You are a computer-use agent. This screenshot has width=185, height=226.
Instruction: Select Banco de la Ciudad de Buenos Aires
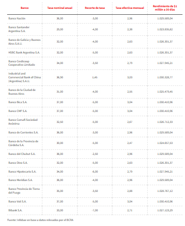point(22,92)
